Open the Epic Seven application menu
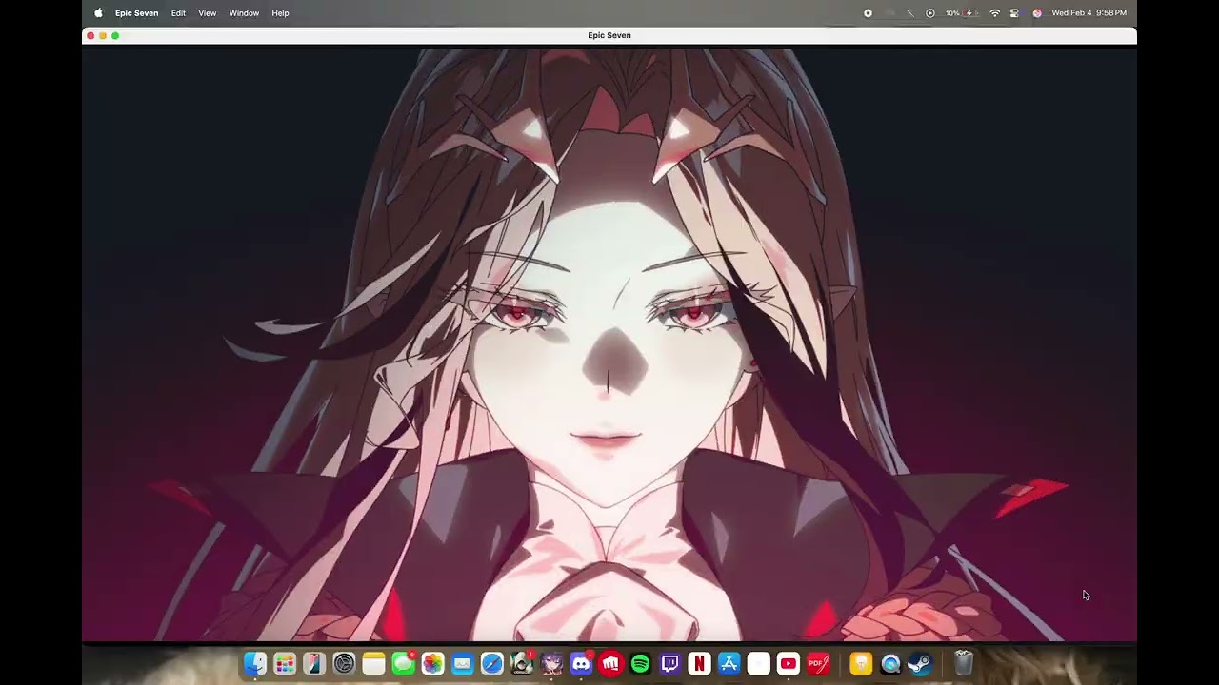 [x=136, y=13]
